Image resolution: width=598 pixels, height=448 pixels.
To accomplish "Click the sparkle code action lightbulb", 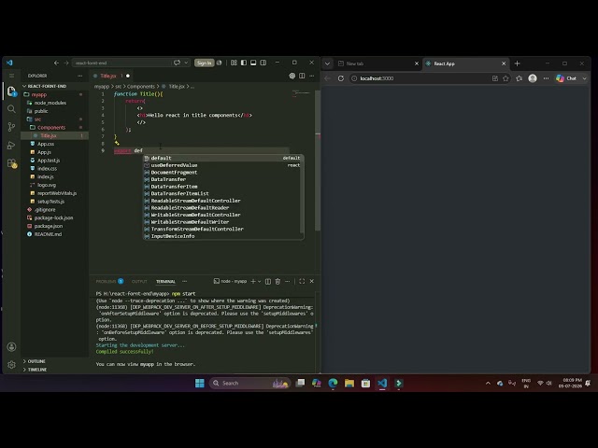I will [x=117, y=144].
